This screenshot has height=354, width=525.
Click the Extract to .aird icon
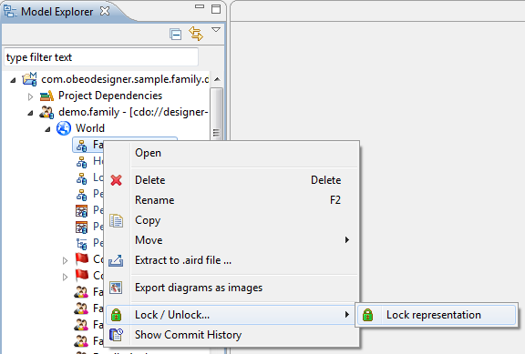point(116,261)
